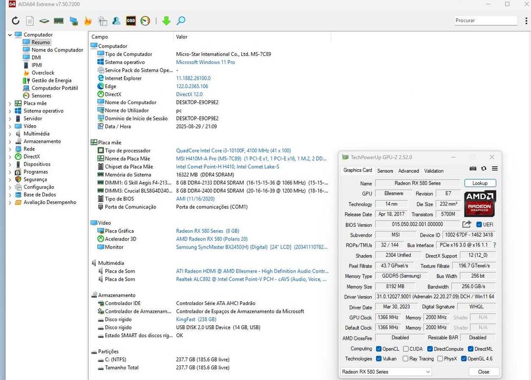Click the GPU-Z Driver Version field
Screen dimensions: 531x380
pos(435,297)
